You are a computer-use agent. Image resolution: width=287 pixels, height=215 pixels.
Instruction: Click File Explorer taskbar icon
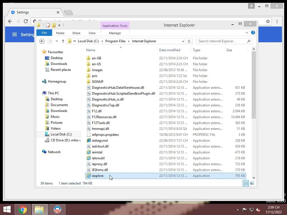39,209
